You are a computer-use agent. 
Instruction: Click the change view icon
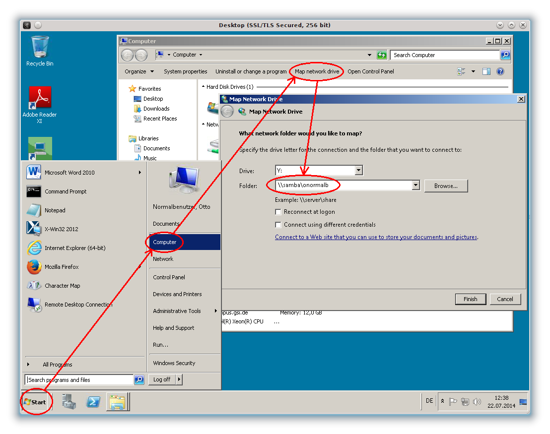(x=461, y=71)
